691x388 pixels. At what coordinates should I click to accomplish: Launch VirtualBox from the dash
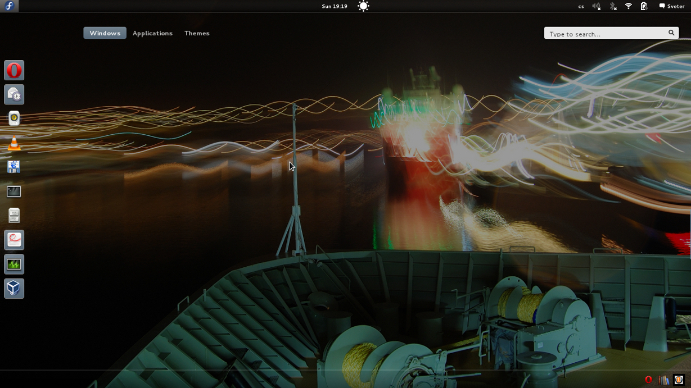pyautogui.click(x=14, y=289)
